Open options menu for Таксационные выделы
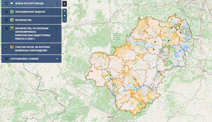The image size is (212, 122). pos(57,12)
